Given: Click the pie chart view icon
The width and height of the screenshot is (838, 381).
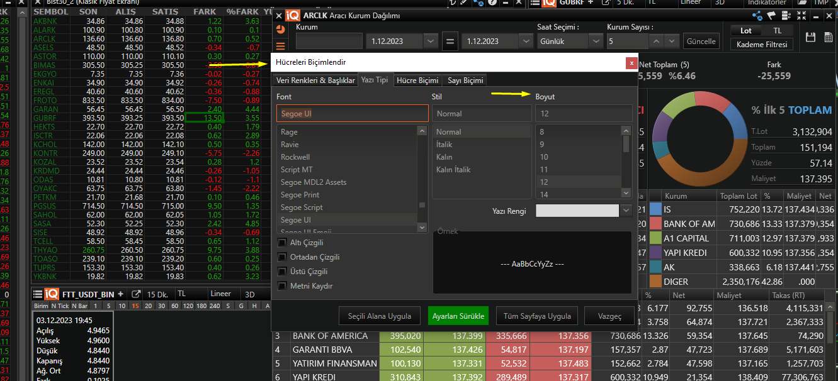Looking at the screenshot, I should 280,29.
